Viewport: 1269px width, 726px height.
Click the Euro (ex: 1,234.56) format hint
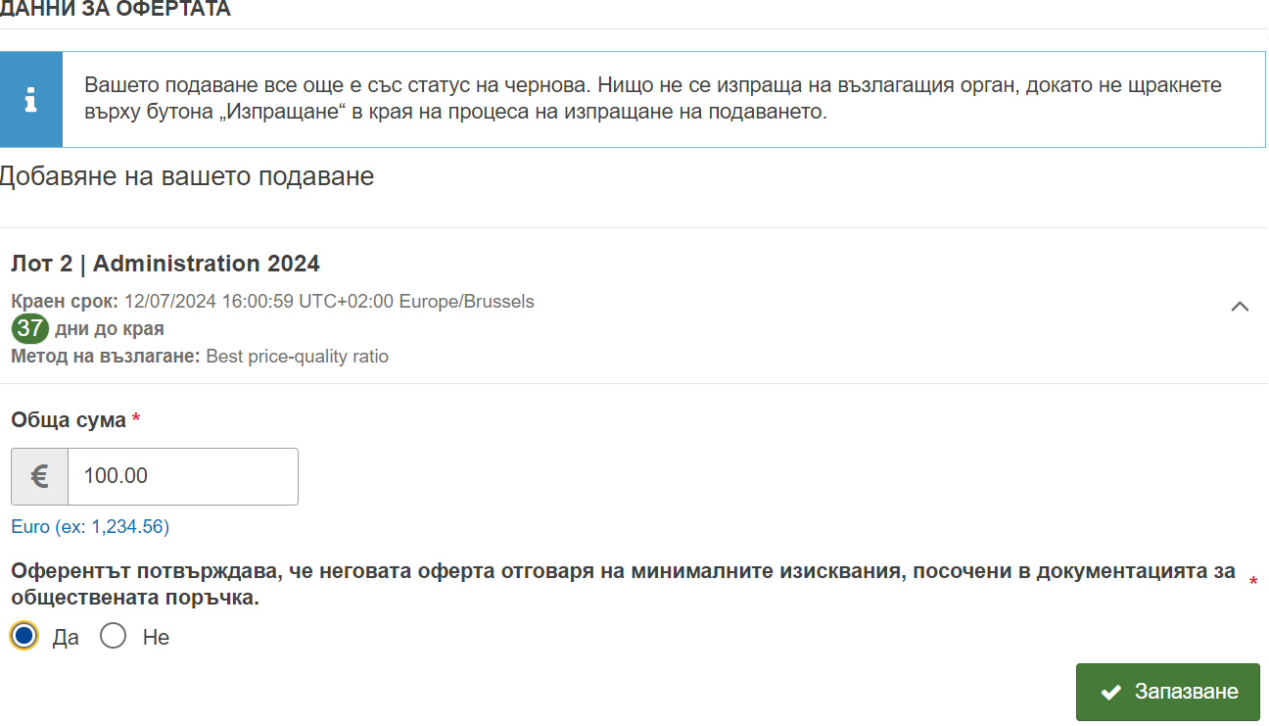(x=90, y=527)
